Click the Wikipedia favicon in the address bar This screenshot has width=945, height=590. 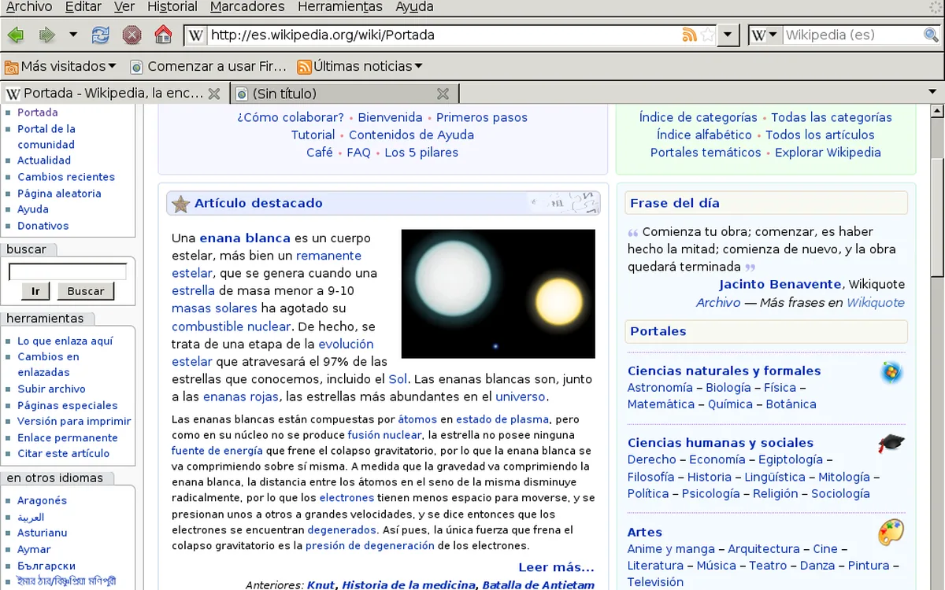(196, 35)
